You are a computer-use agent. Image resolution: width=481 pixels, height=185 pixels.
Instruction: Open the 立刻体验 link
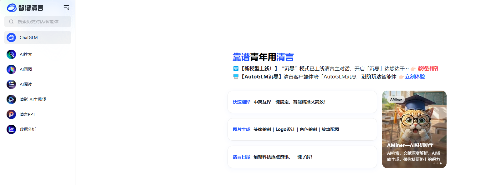415,77
